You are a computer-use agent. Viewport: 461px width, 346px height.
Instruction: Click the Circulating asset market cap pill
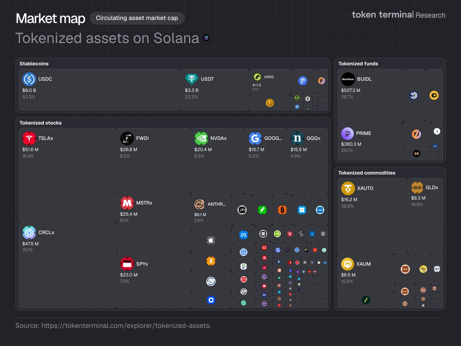pyautogui.click(x=137, y=18)
